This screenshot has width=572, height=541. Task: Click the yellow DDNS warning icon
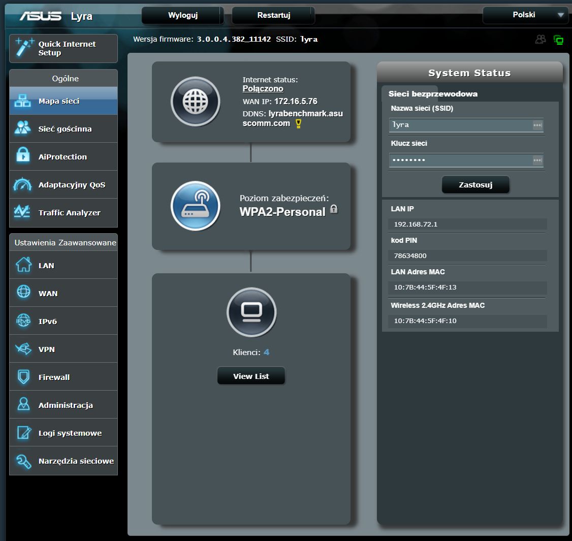(298, 123)
